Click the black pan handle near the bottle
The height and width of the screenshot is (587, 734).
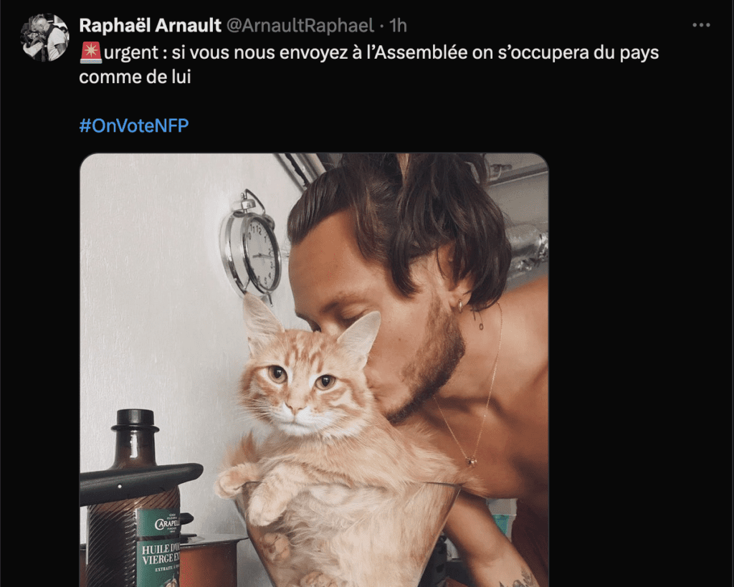pyautogui.click(x=140, y=482)
